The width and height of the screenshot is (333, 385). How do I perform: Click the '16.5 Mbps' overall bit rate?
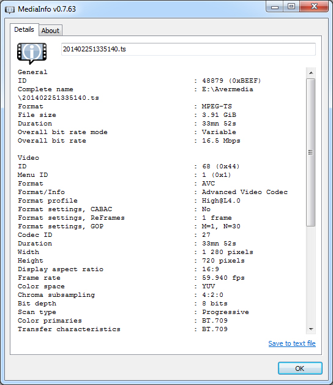(221, 141)
